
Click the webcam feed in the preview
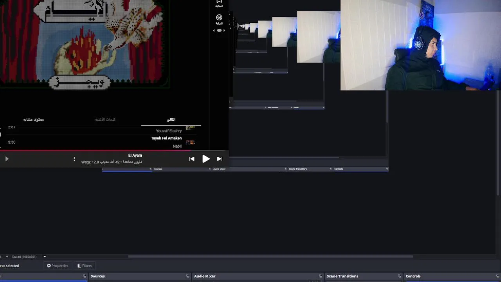pos(421,45)
